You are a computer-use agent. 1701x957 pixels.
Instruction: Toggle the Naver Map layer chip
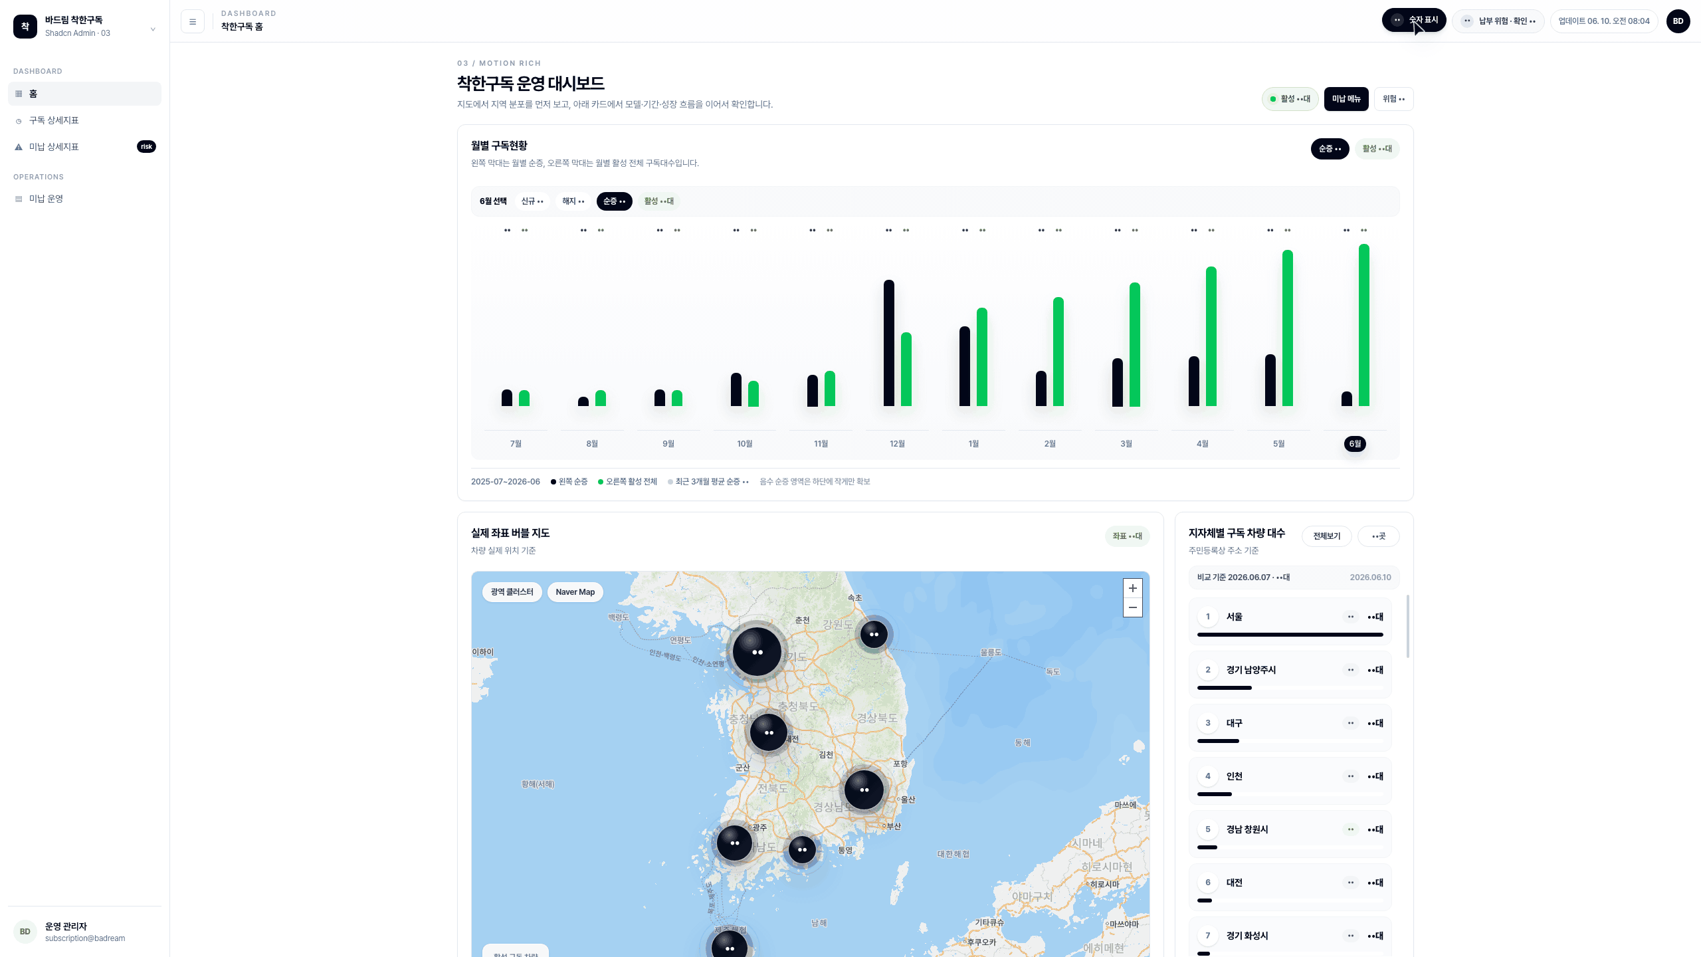575,592
